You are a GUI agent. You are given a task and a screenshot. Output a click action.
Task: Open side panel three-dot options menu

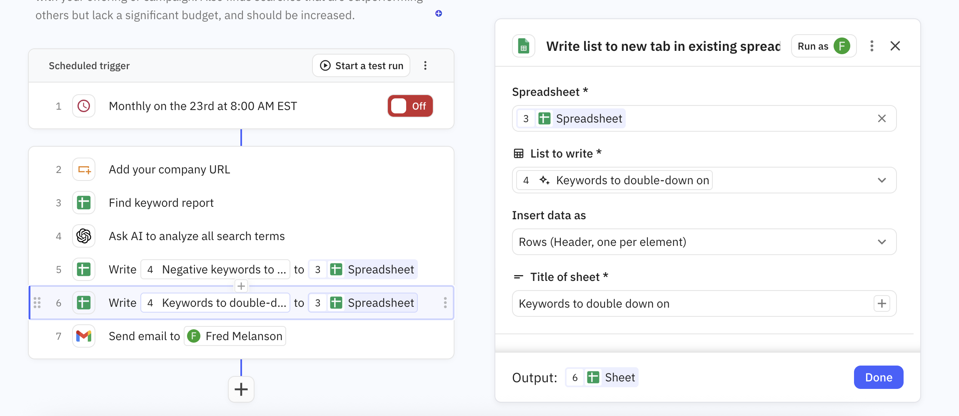(872, 46)
